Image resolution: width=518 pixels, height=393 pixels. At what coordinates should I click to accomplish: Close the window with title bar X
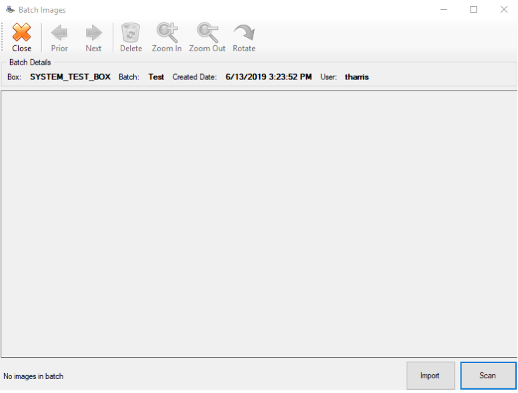503,9
